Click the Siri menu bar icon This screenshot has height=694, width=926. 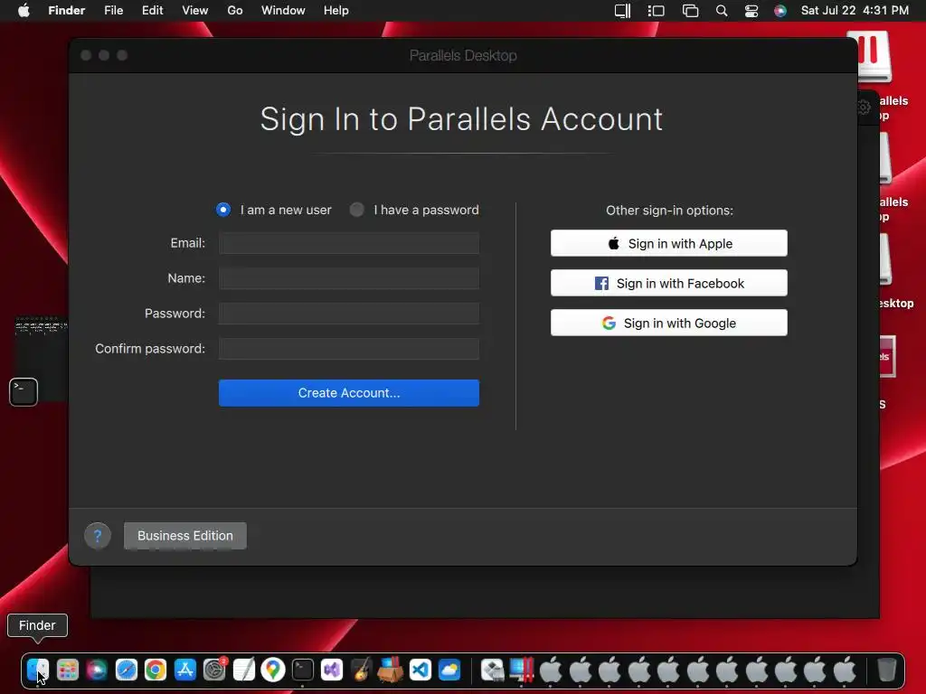[780, 11]
